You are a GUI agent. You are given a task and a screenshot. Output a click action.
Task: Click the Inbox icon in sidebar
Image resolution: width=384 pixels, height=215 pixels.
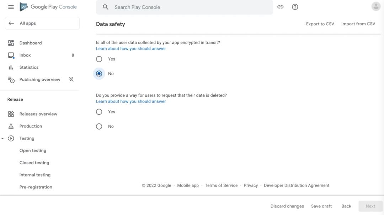(11, 55)
